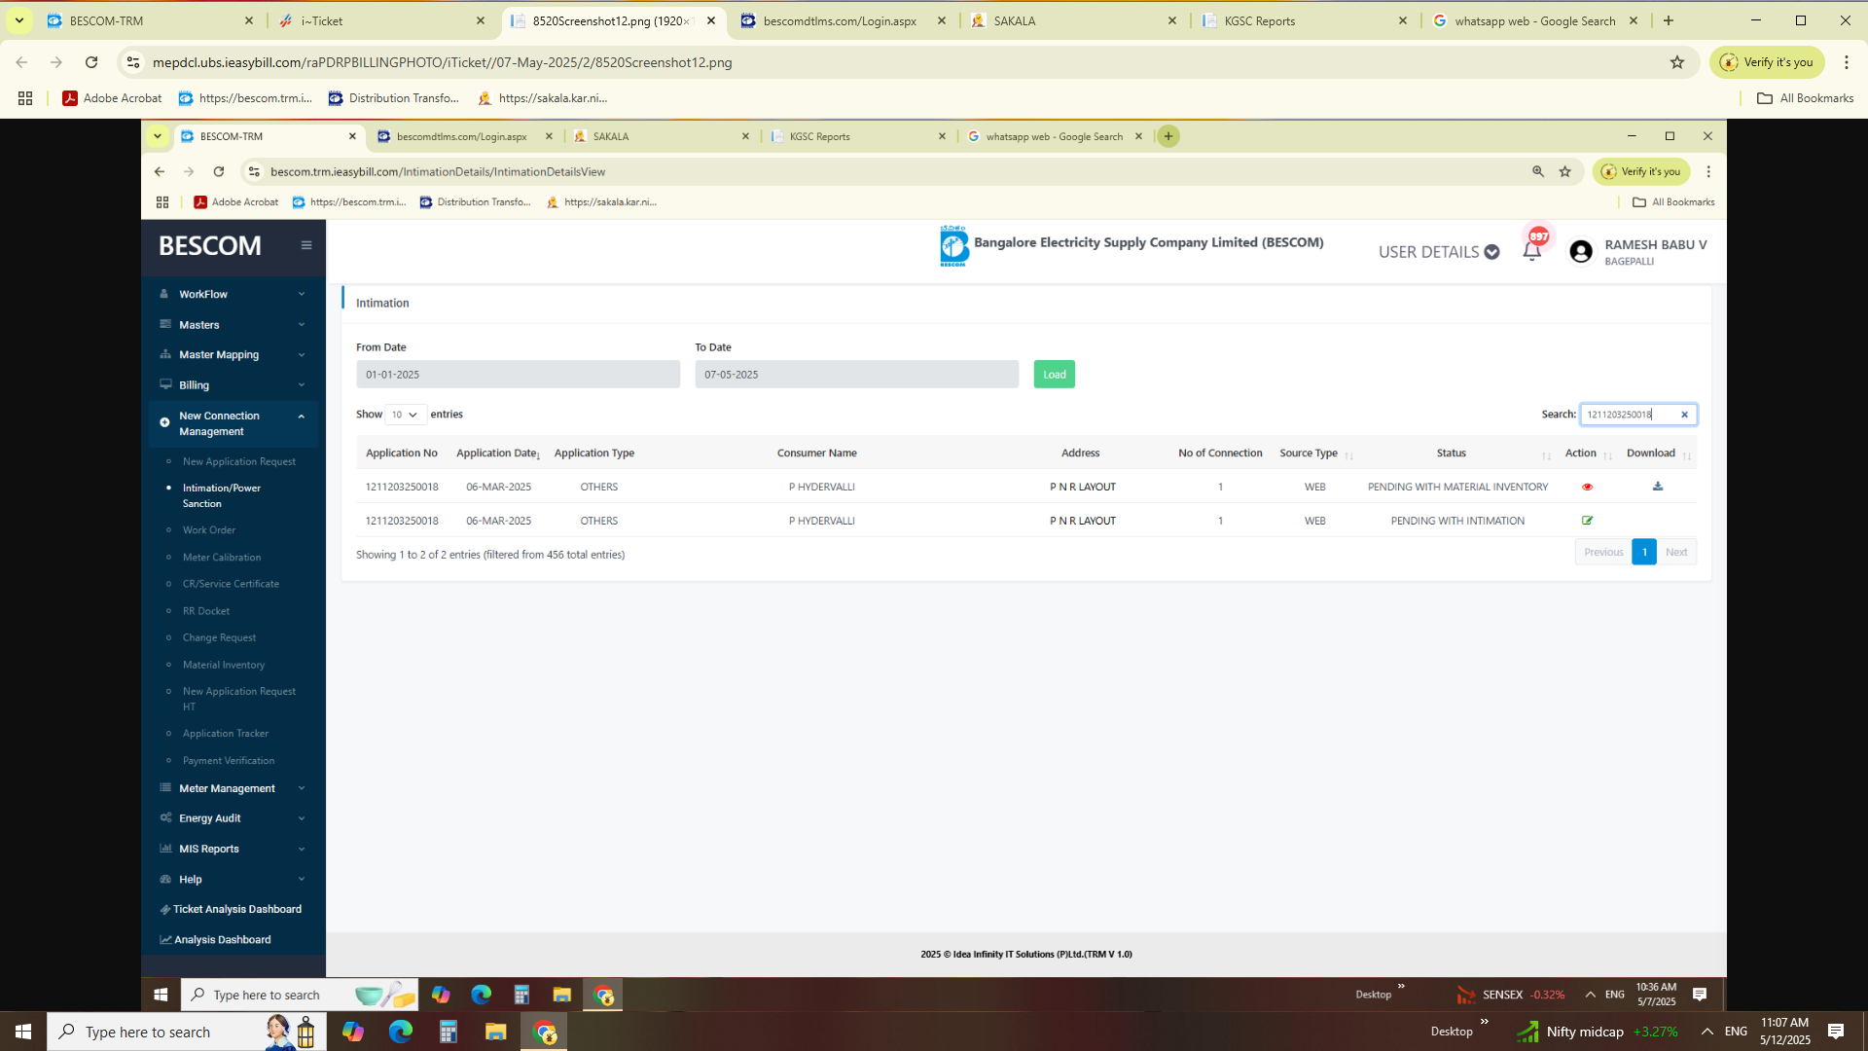Open tab search chevron beside outer BESCOM-TRM tab

(x=19, y=20)
